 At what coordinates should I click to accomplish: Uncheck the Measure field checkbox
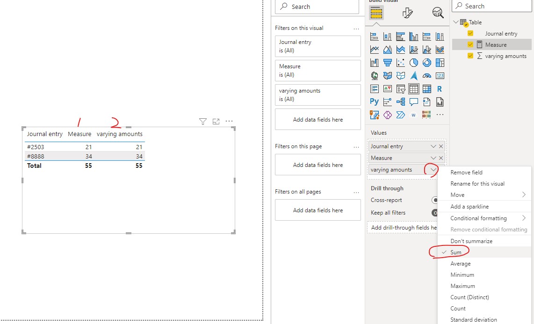tap(470, 44)
